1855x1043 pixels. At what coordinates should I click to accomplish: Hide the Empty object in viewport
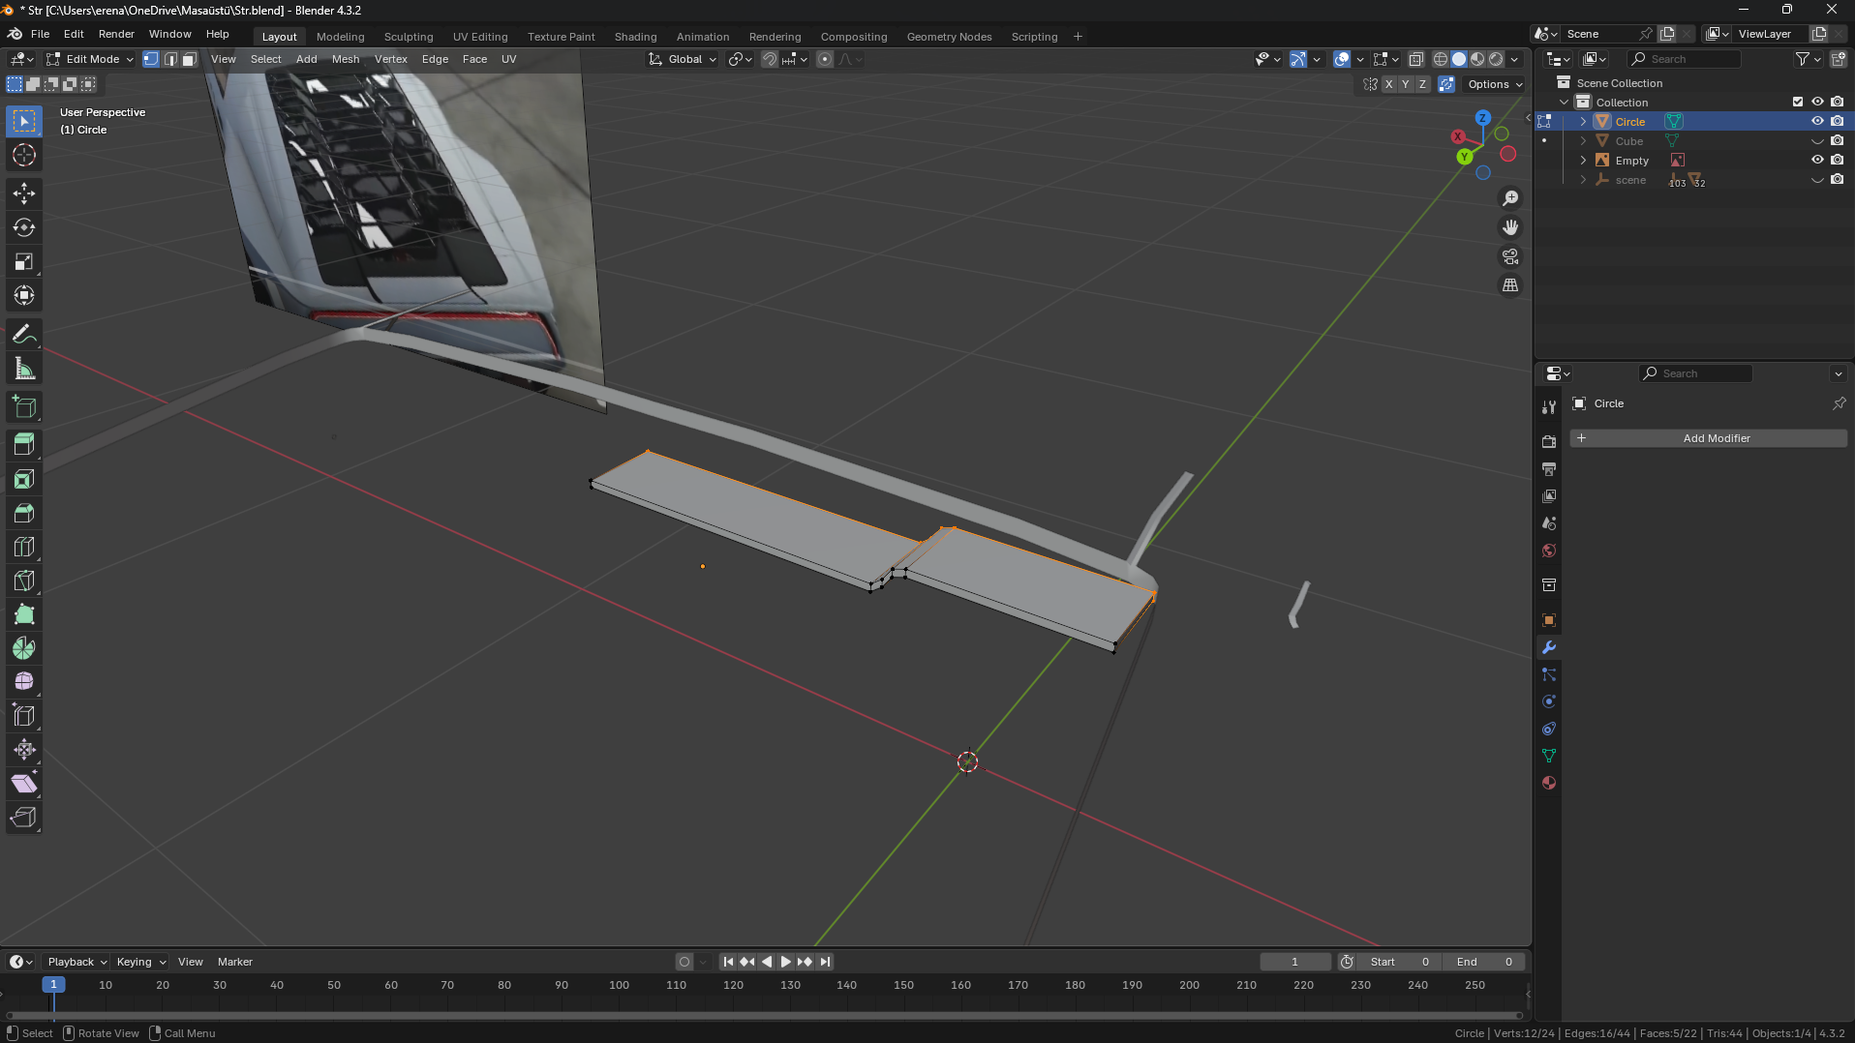click(1817, 160)
